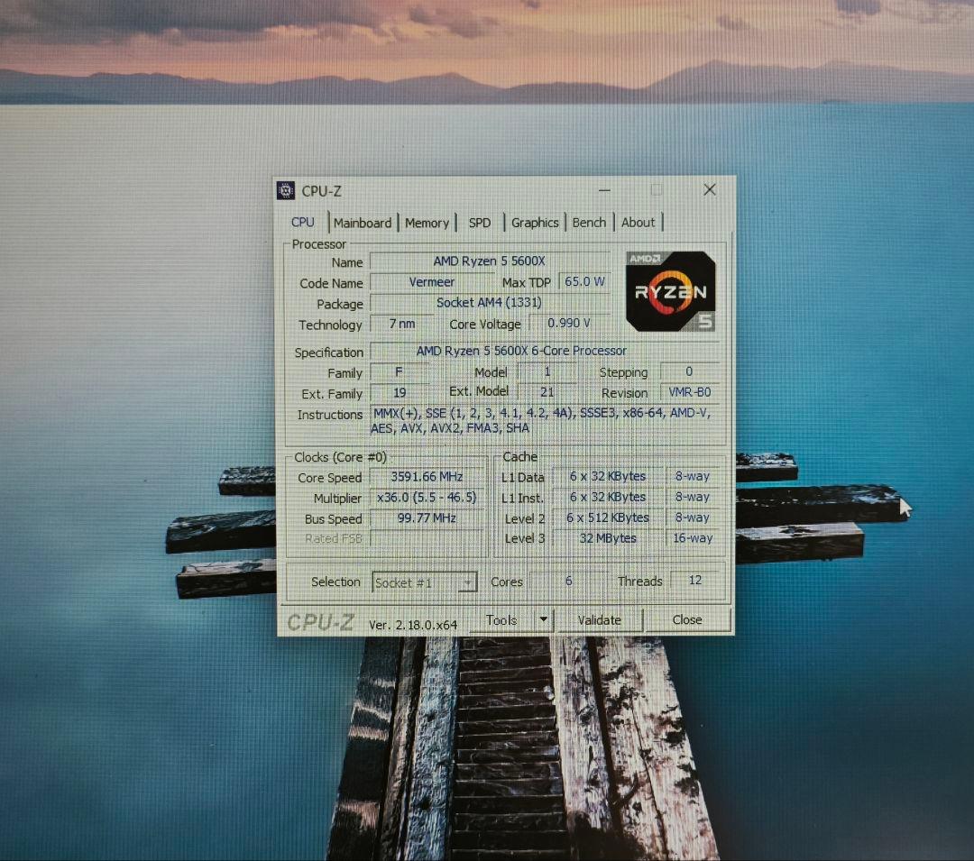Click the Stepping value 0
The image size is (974, 861).
tap(689, 371)
